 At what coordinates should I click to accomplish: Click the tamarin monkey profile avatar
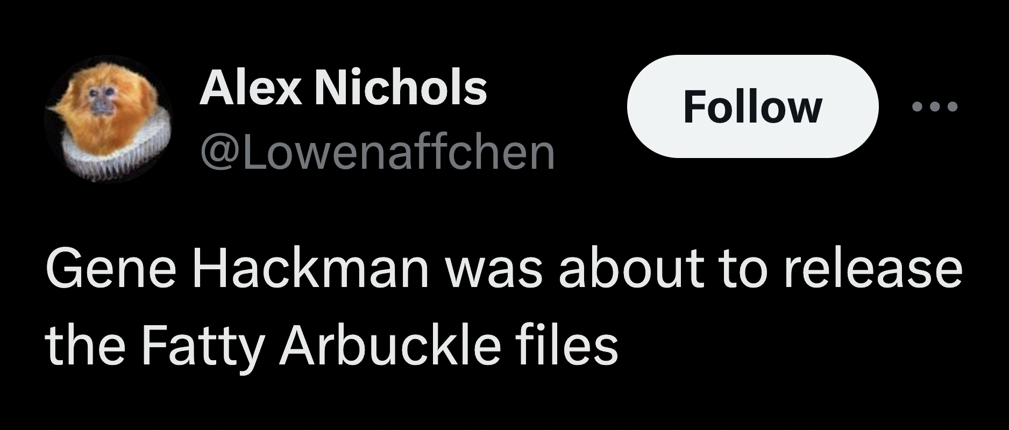pyautogui.click(x=108, y=118)
